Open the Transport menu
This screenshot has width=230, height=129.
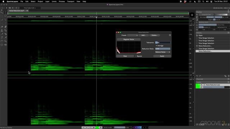pos(71,1)
